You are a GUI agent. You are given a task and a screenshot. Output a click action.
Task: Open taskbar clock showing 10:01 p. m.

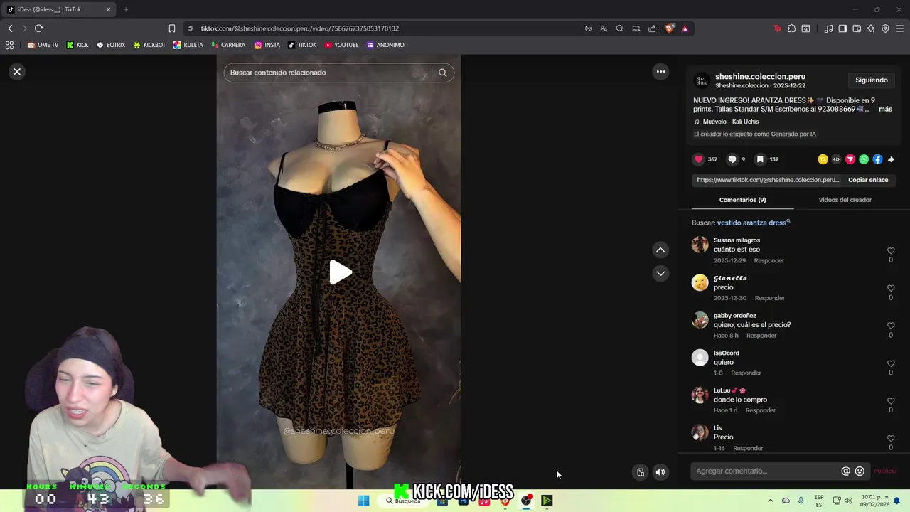point(875,501)
